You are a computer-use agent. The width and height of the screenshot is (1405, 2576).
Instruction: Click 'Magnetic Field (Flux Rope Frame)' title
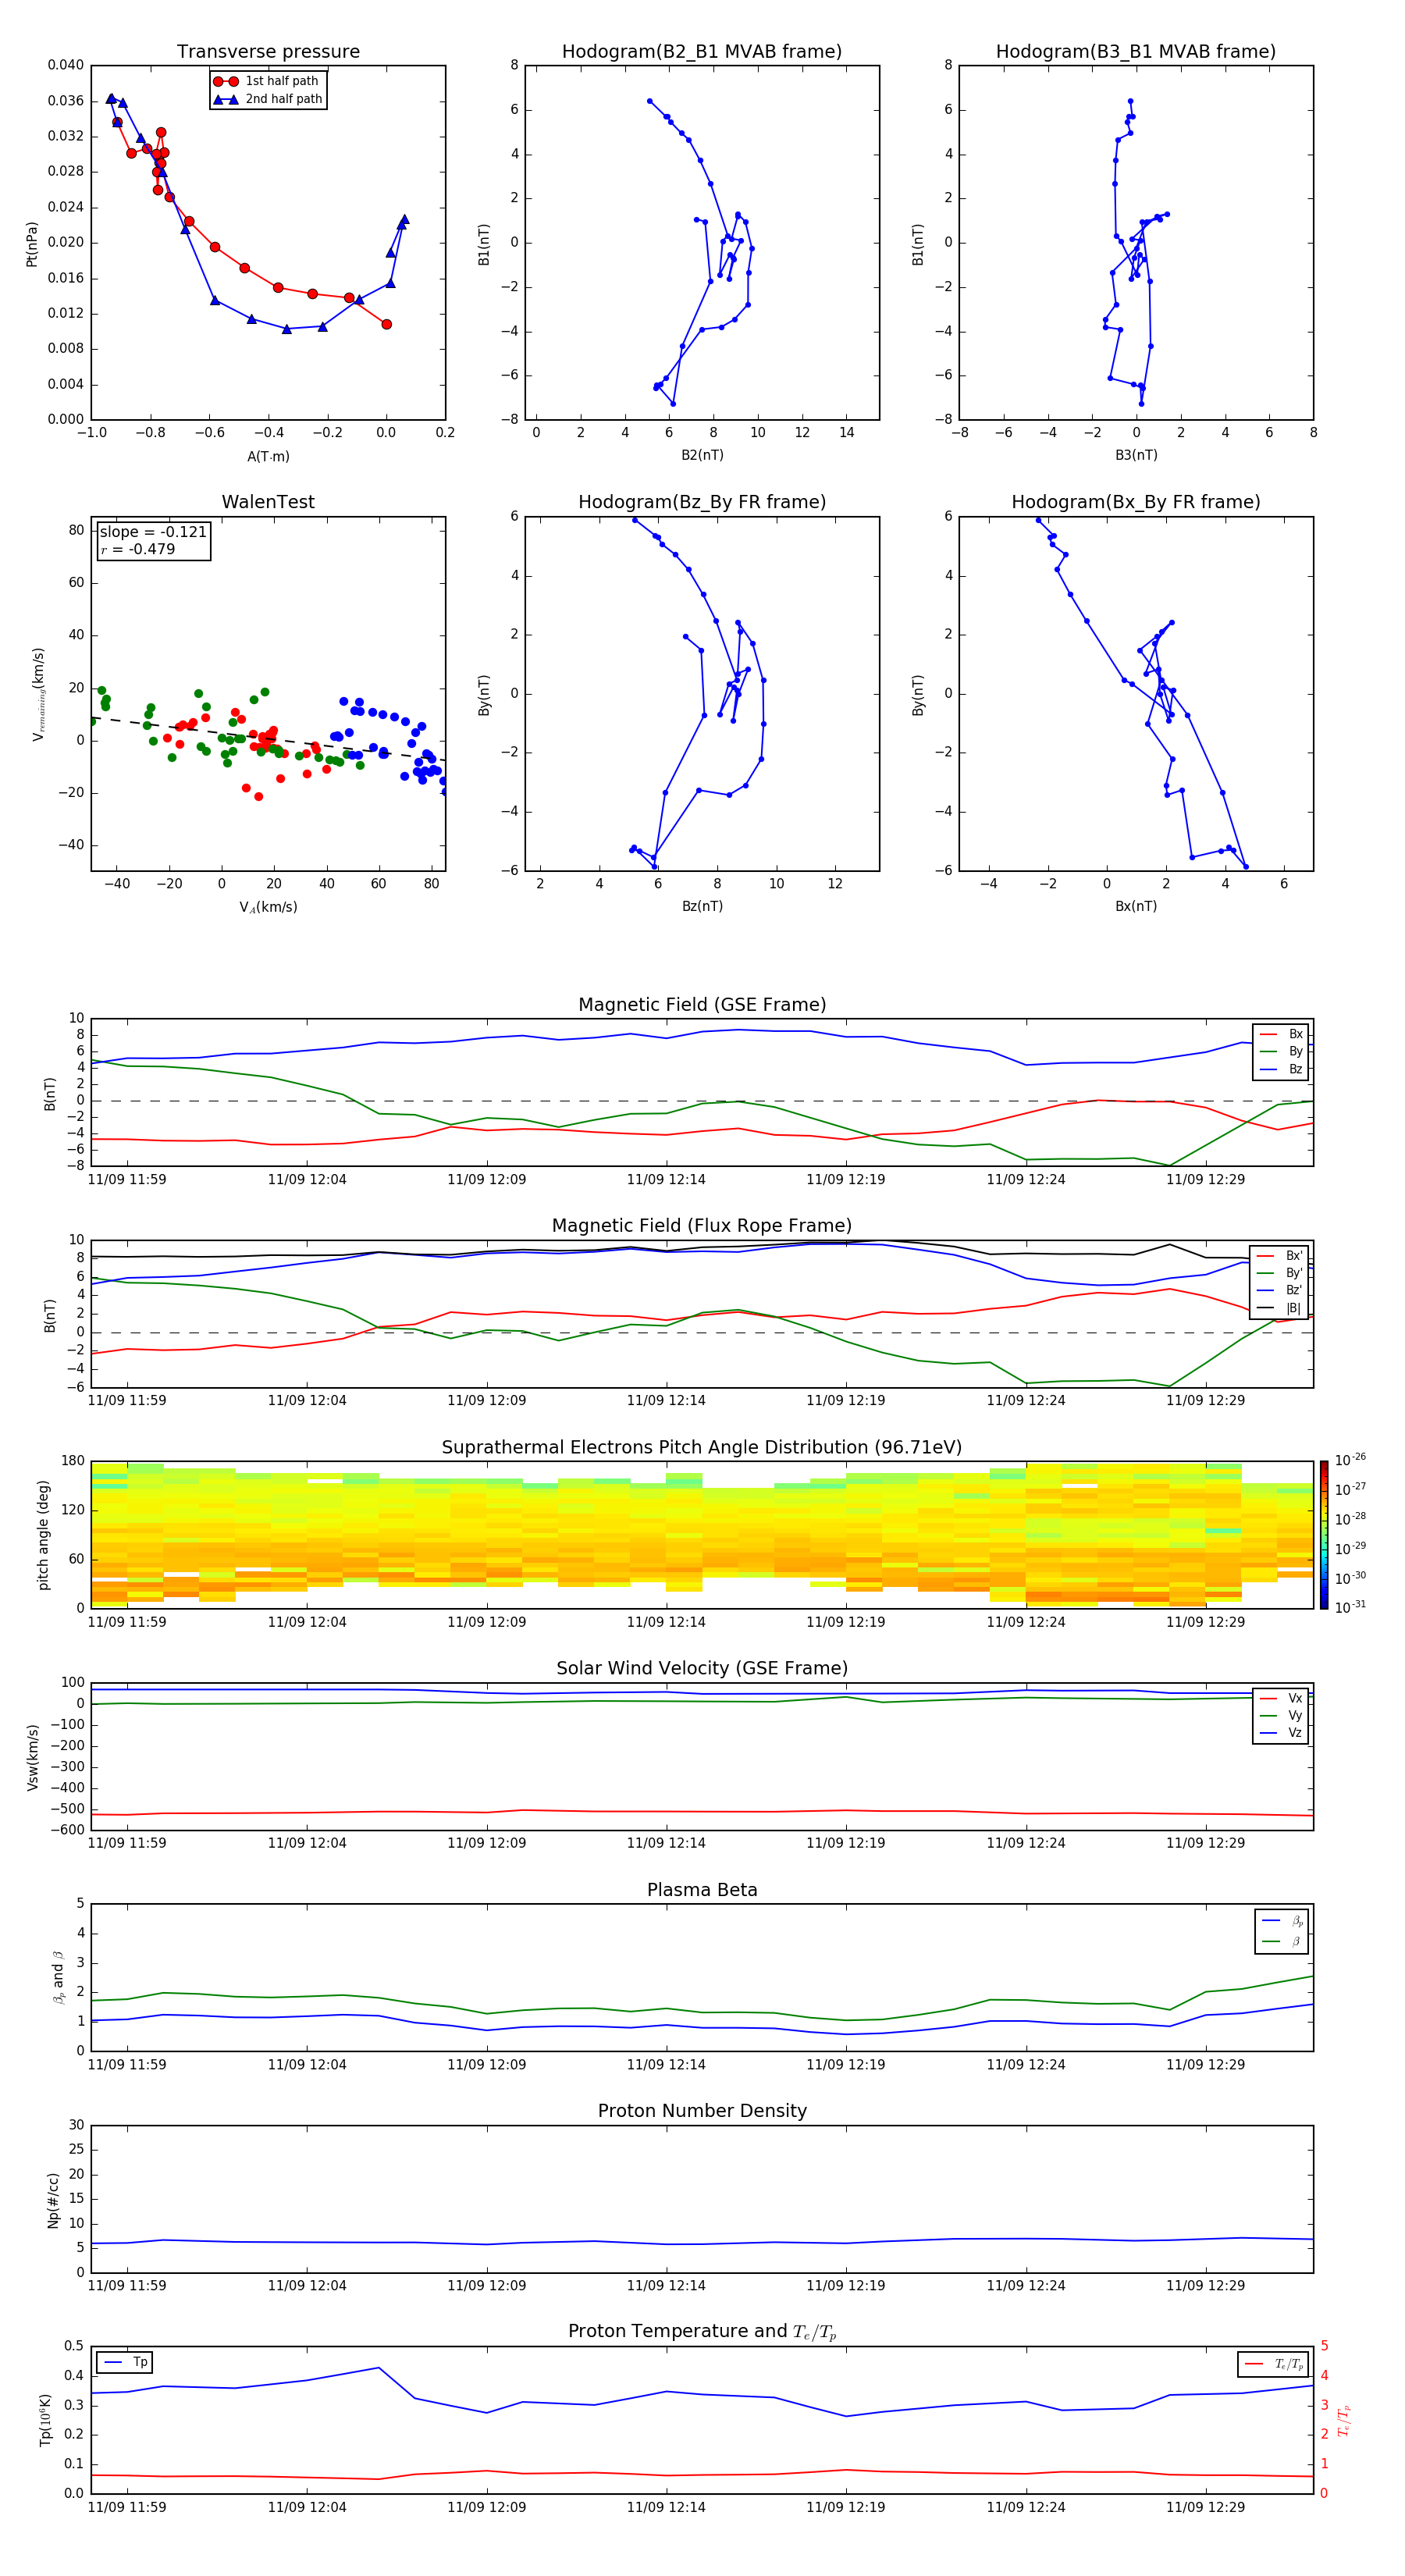pos(702,1226)
